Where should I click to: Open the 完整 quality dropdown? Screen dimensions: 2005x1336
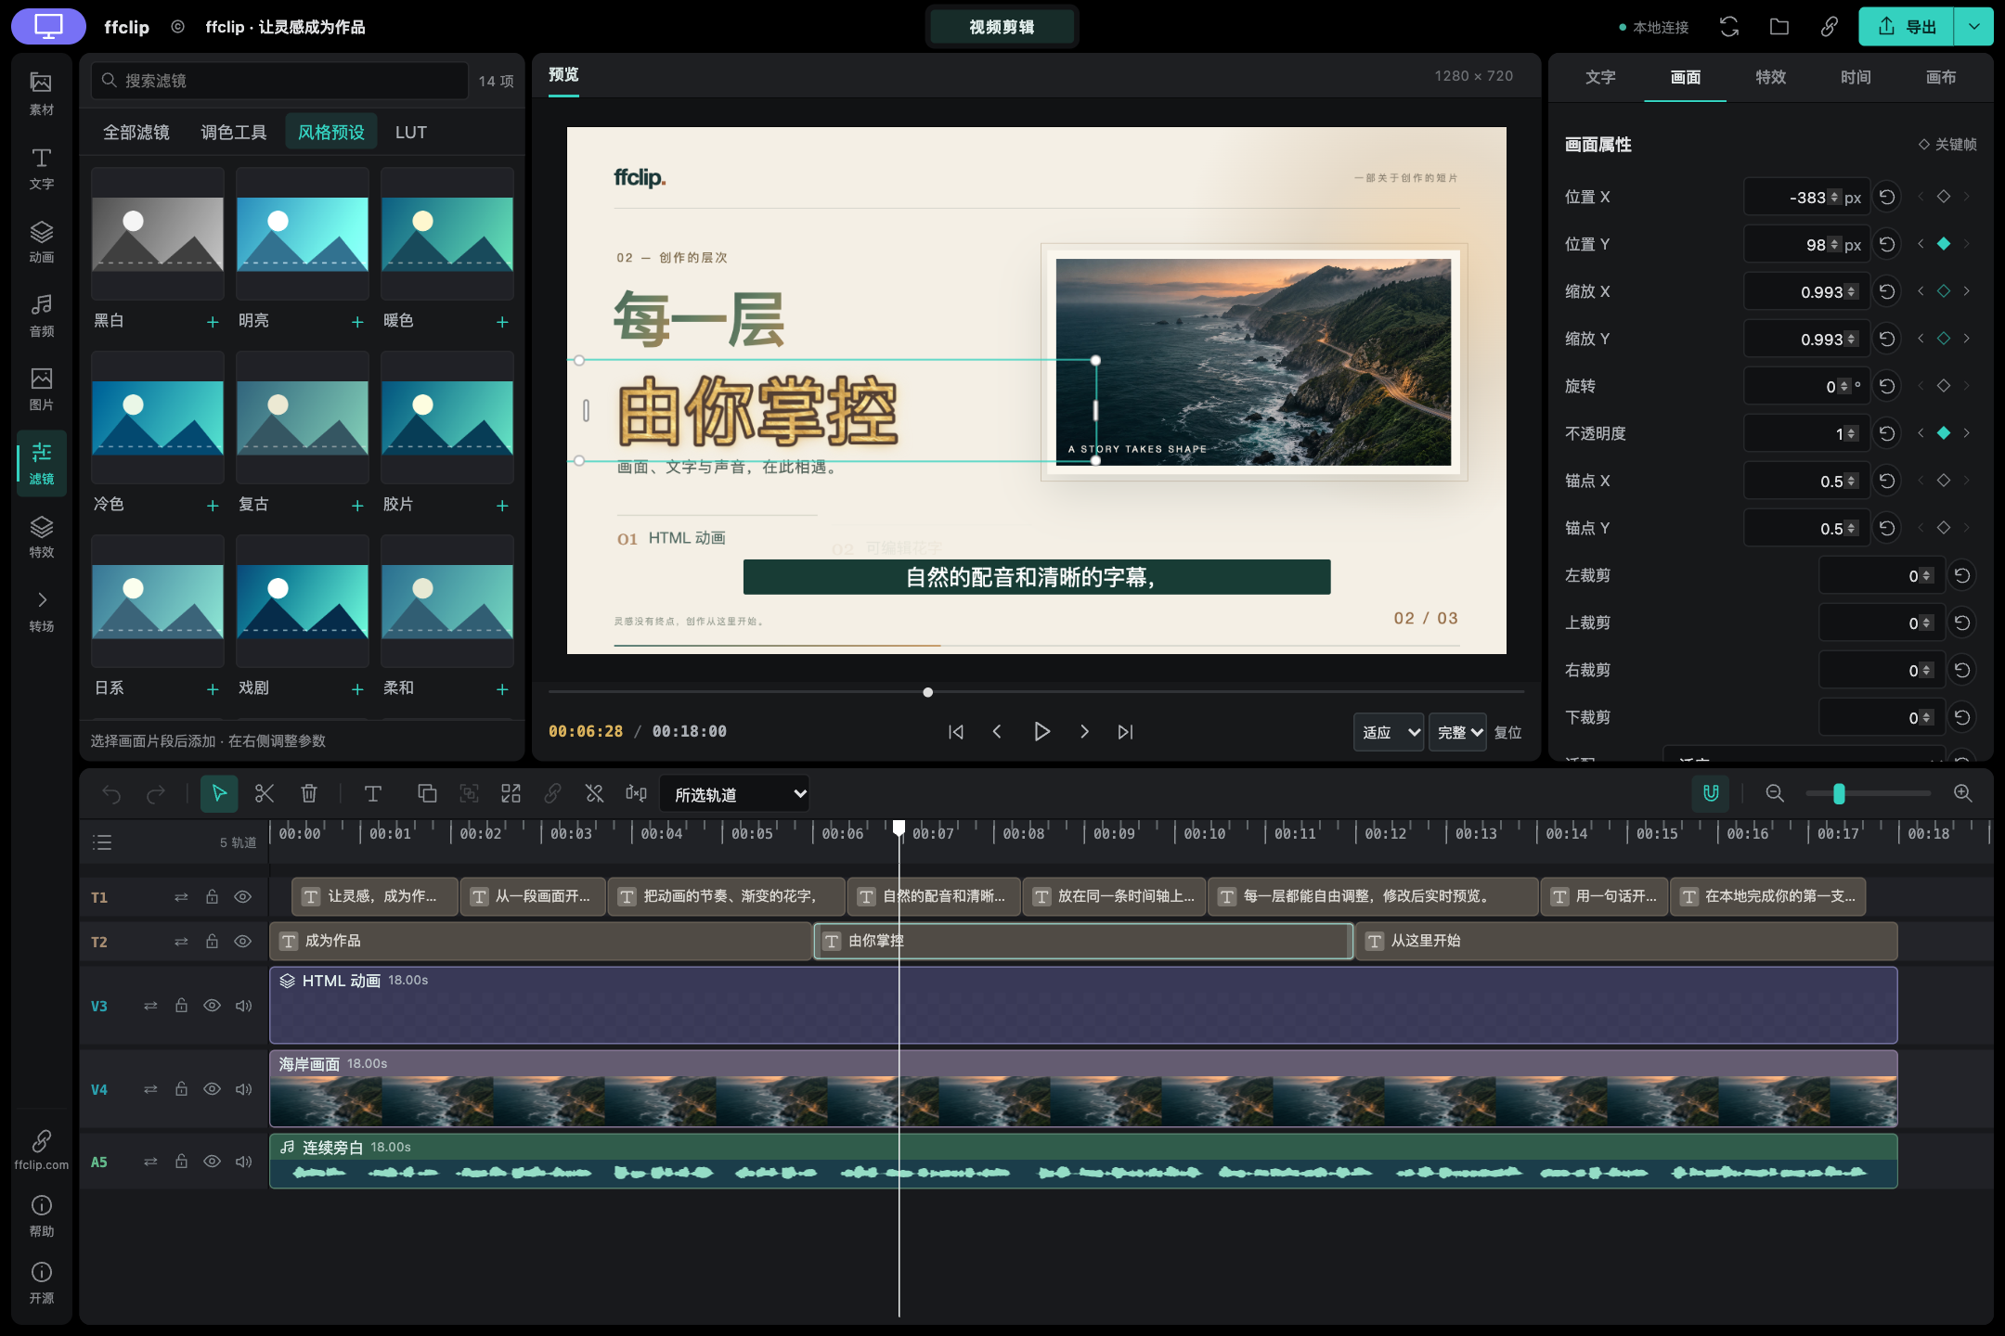[x=1457, y=732]
